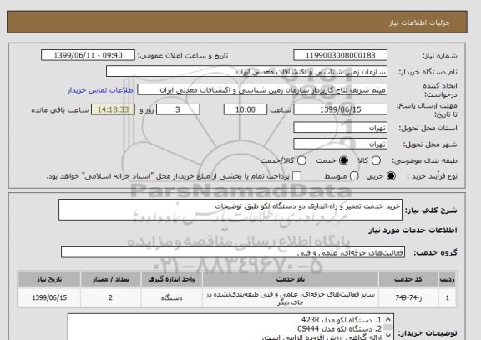The height and width of the screenshot is (340, 481).
Task: Click the deadline date field 1399/06/15
Action: [x=340, y=109]
